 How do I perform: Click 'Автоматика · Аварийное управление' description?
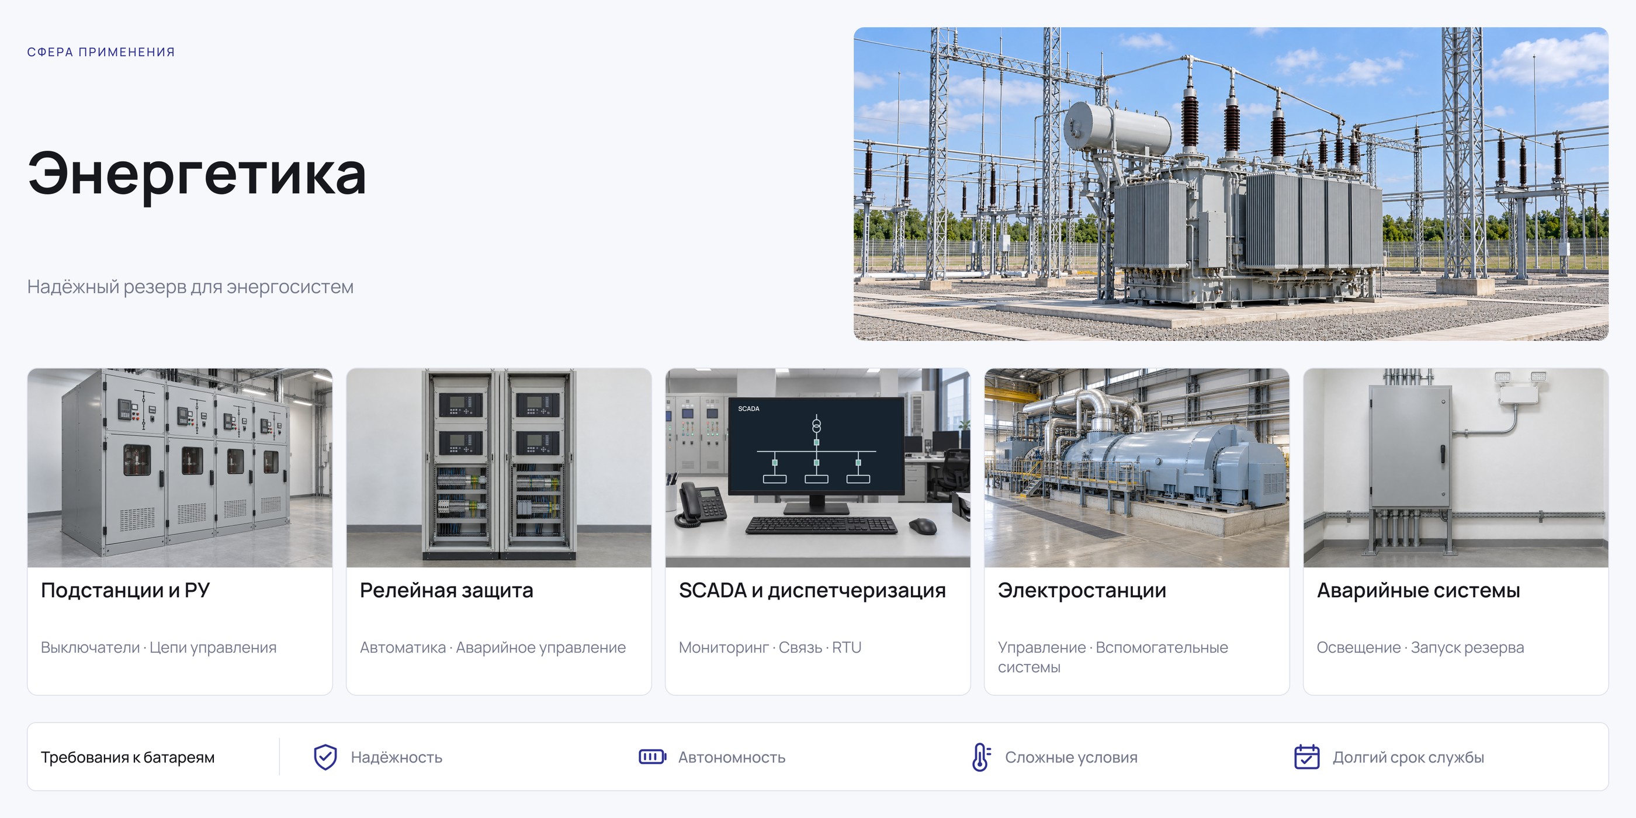(x=493, y=648)
